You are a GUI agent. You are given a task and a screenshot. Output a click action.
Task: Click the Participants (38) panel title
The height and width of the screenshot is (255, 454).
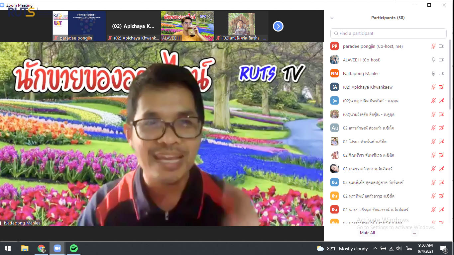coord(388,18)
